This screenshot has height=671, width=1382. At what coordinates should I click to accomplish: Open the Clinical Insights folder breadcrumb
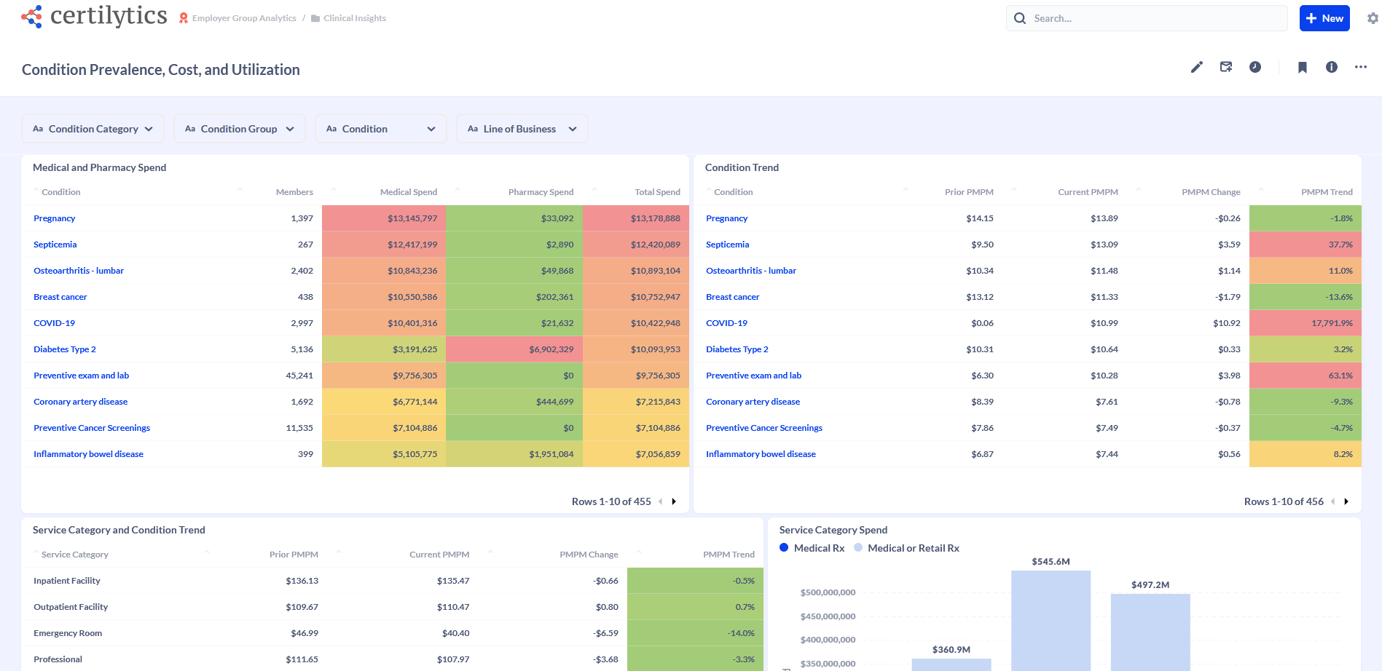(354, 17)
